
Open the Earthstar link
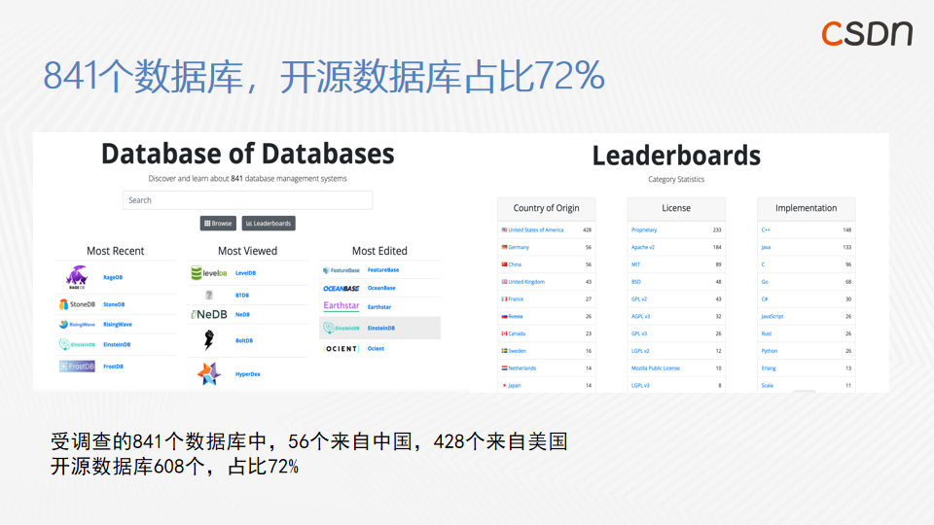379,307
